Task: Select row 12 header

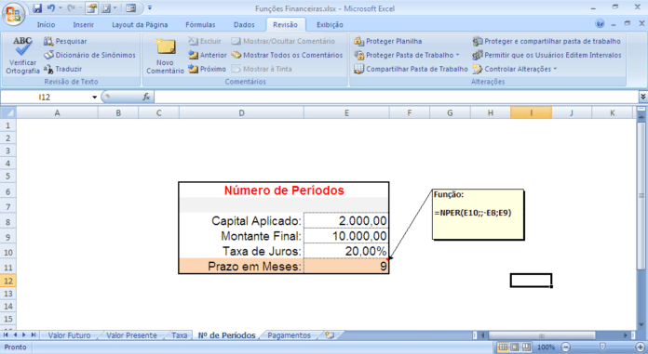Action: (x=7, y=281)
